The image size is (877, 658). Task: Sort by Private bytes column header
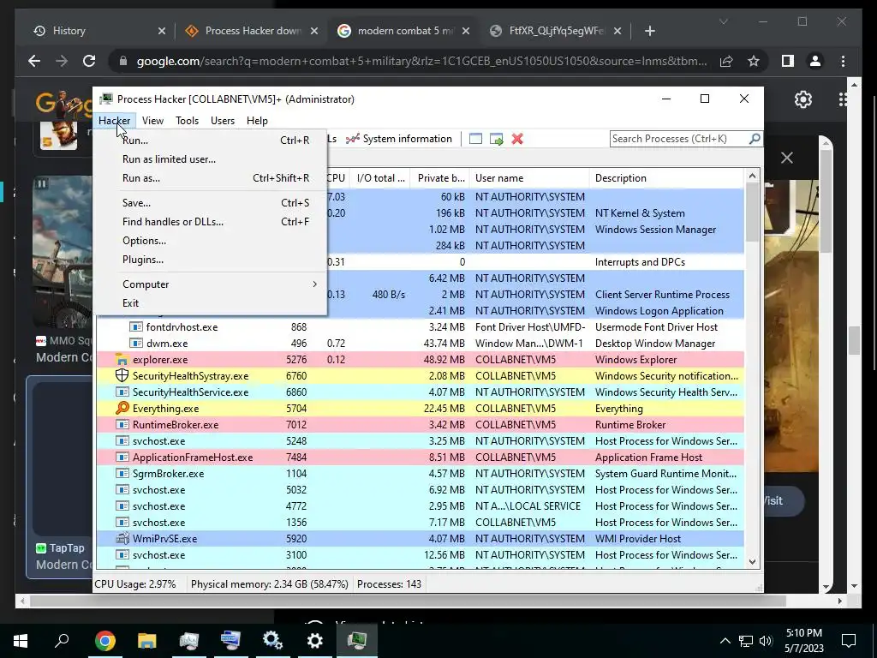[x=441, y=178]
